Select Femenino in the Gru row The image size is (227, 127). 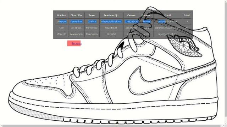click(x=92, y=28)
